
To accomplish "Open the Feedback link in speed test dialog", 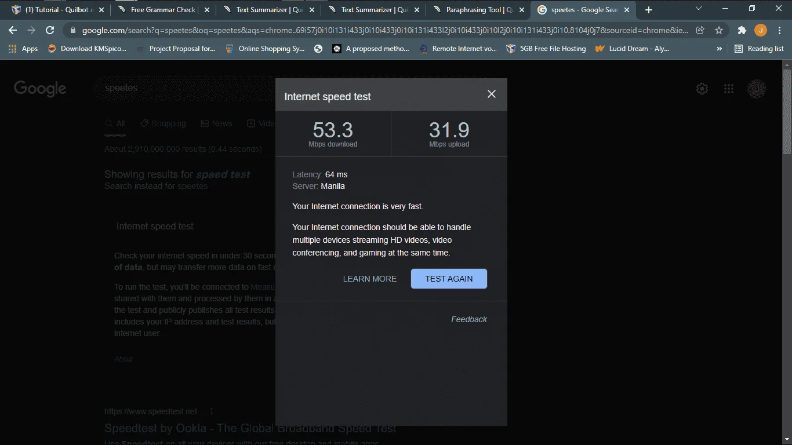I will pos(469,319).
